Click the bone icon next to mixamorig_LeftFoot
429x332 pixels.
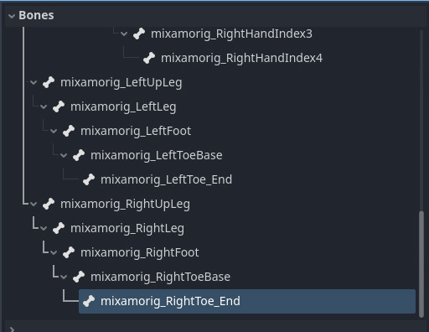click(x=69, y=131)
